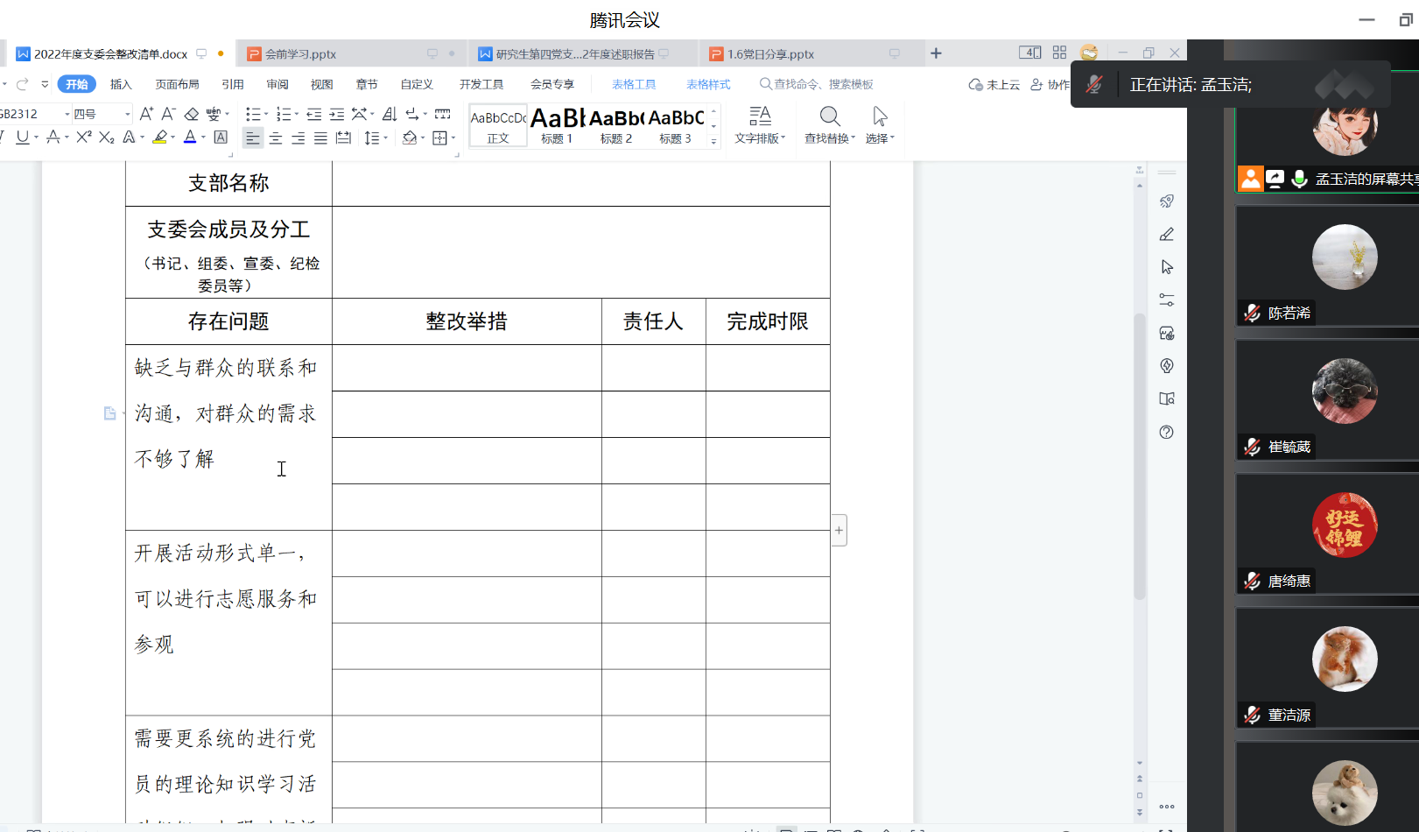The height and width of the screenshot is (832, 1419).
Task: Open the 页面布局 ribbon tab
Action: click(x=177, y=84)
